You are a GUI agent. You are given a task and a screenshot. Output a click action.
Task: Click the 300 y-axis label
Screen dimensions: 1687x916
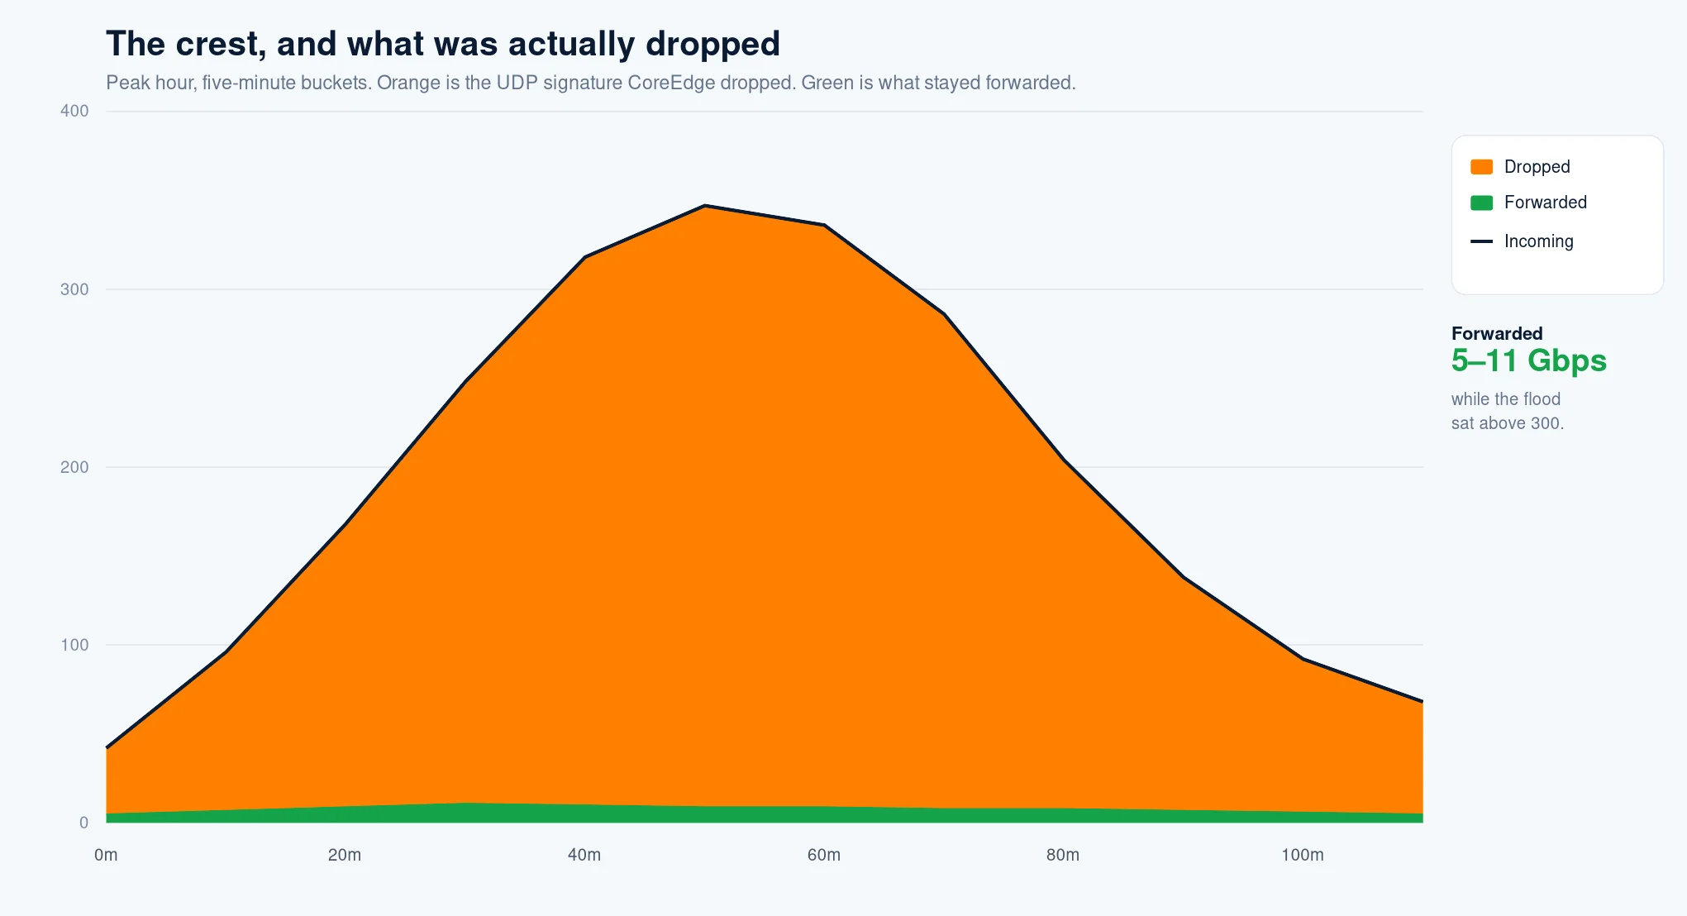[x=74, y=289]
